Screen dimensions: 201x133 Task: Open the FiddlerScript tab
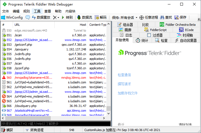pyautogui.click(x=155, y=30)
